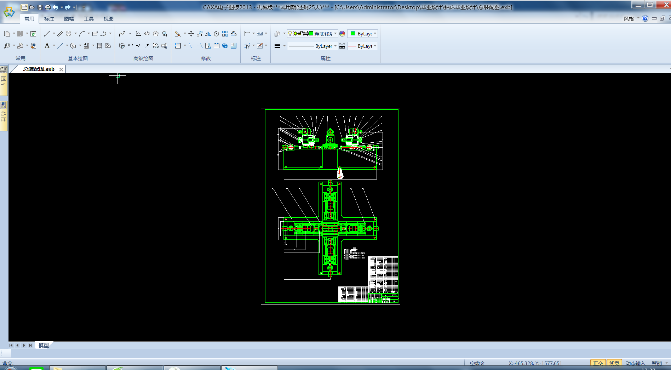The image size is (671, 370).
Task: Click the Mirror tool icon
Action: [208, 34]
